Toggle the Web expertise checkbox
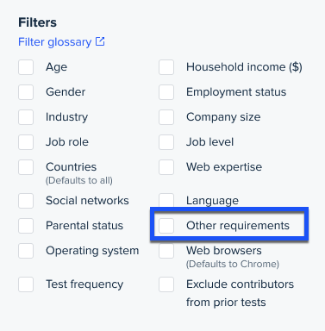Viewport: 325px width, 331px height. 166,167
